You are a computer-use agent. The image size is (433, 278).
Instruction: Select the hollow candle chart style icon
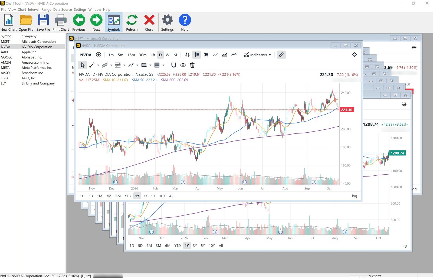point(206,55)
